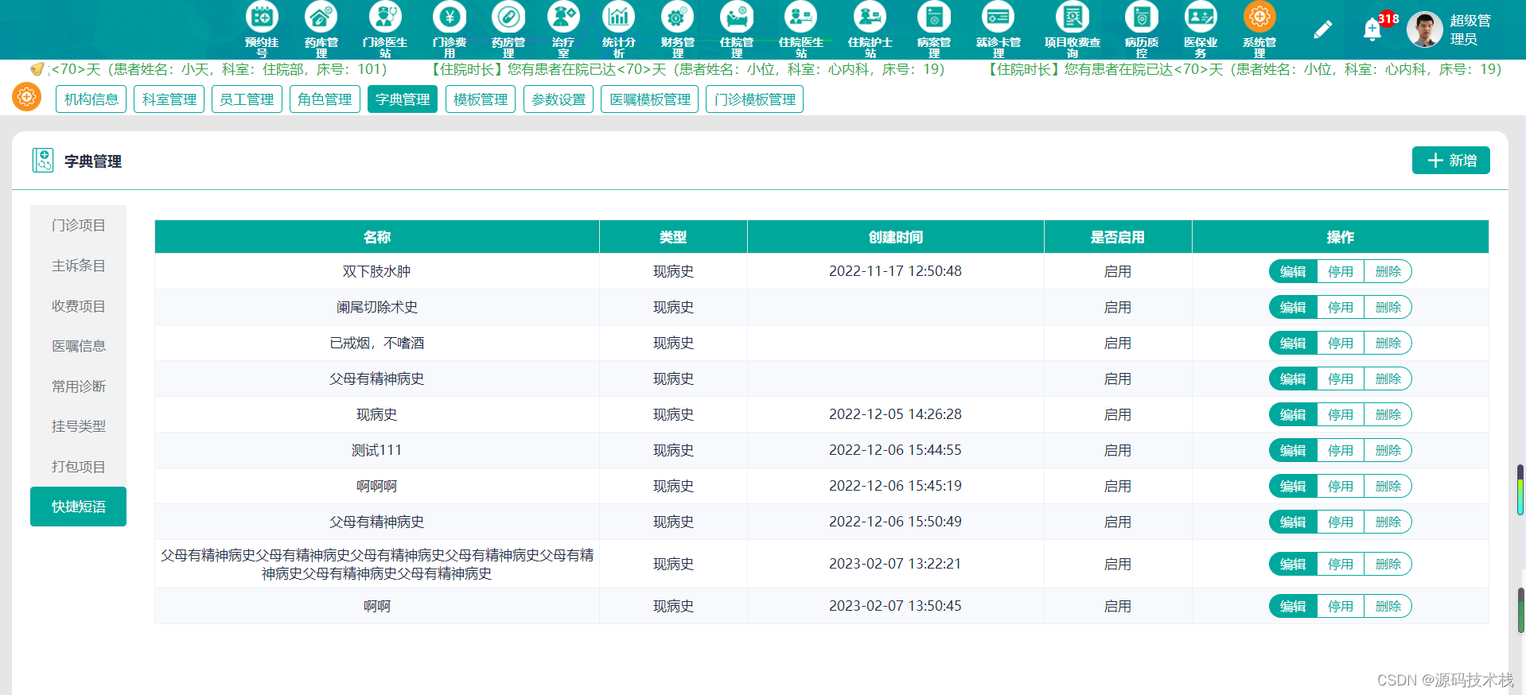Click the 名称 column header
Viewport: 1526px width, 695px height.
point(377,237)
